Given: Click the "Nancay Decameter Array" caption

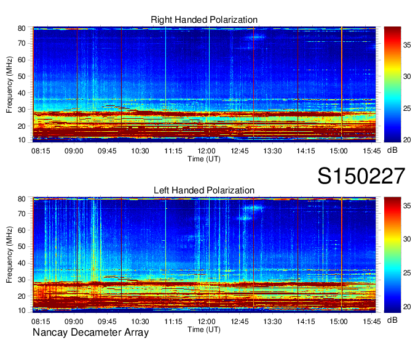Looking at the screenshot, I should click(x=90, y=333).
